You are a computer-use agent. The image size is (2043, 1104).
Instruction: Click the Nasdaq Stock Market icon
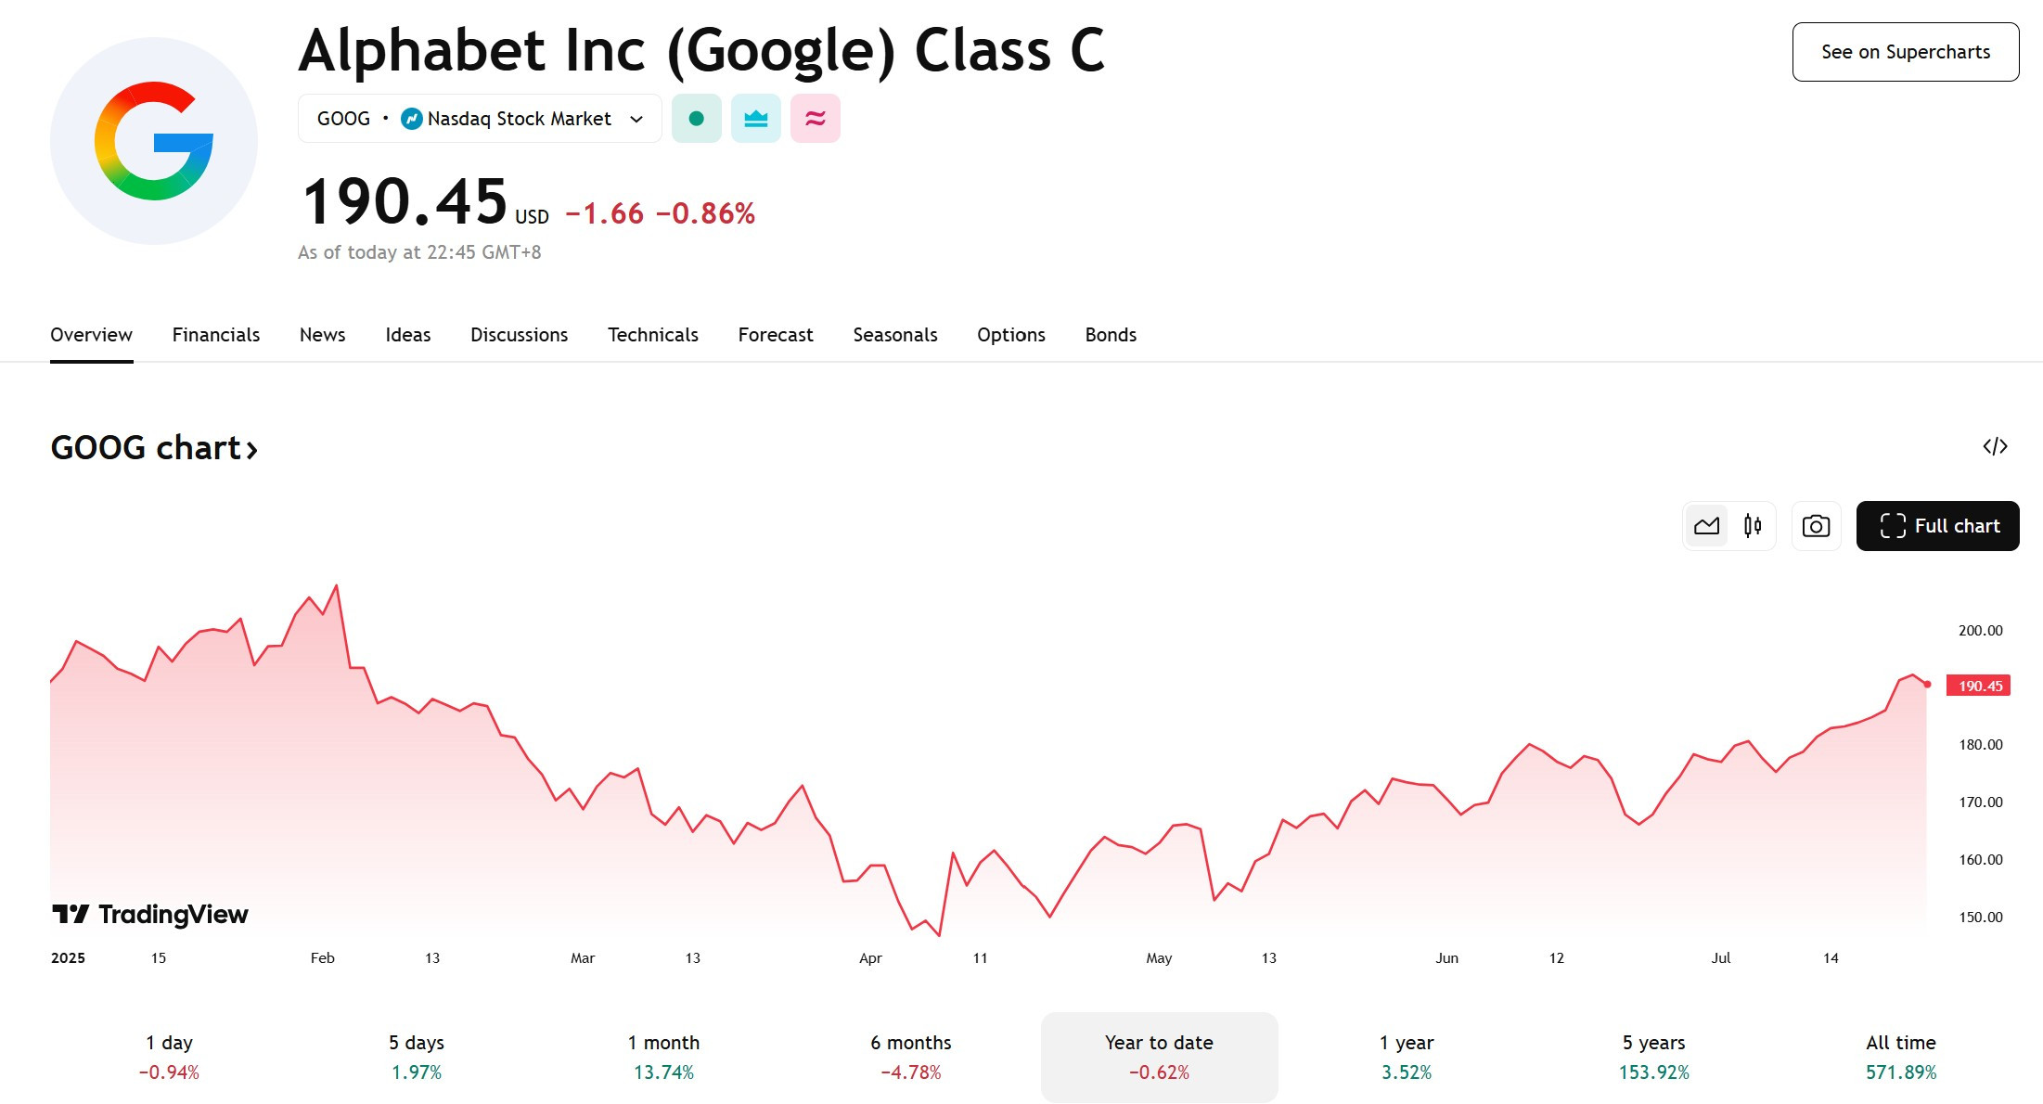click(x=412, y=119)
